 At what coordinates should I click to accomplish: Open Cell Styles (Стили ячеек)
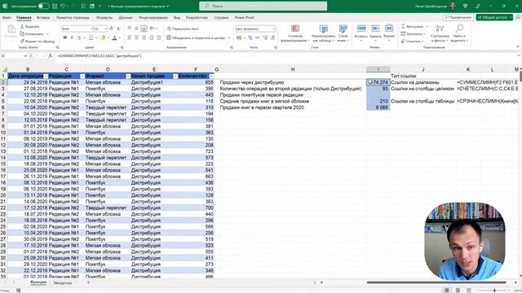(x=343, y=33)
